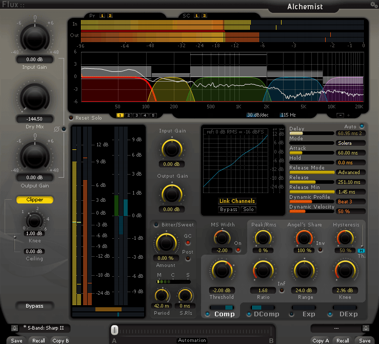
Task: Click the Hysteresis knob
Action: pyautogui.click(x=345, y=238)
